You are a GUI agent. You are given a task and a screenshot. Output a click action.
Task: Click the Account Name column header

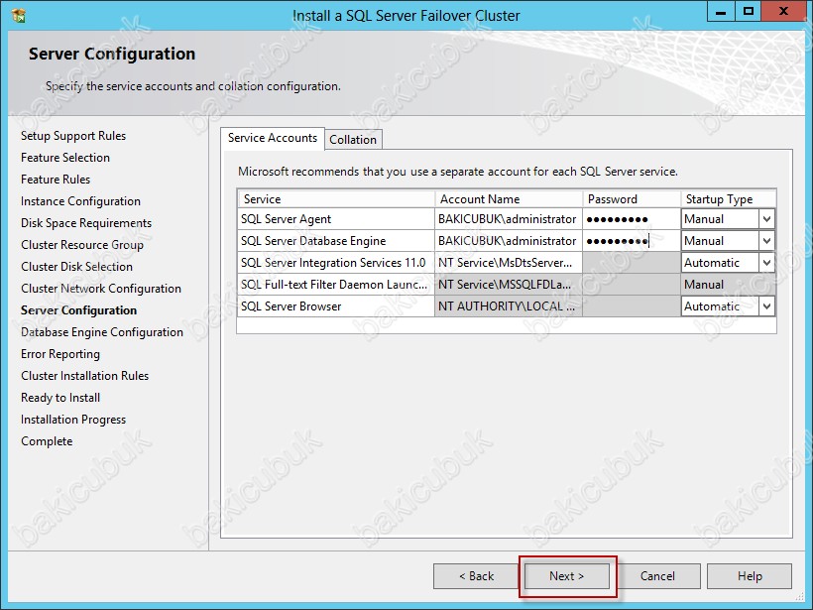[x=508, y=199]
